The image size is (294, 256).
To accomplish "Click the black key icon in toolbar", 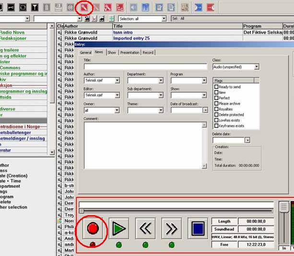I will click(x=11, y=7).
